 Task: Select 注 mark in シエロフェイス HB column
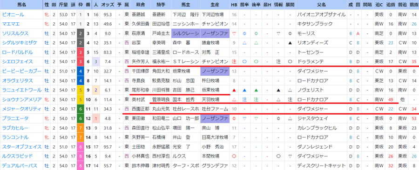coord(234,62)
